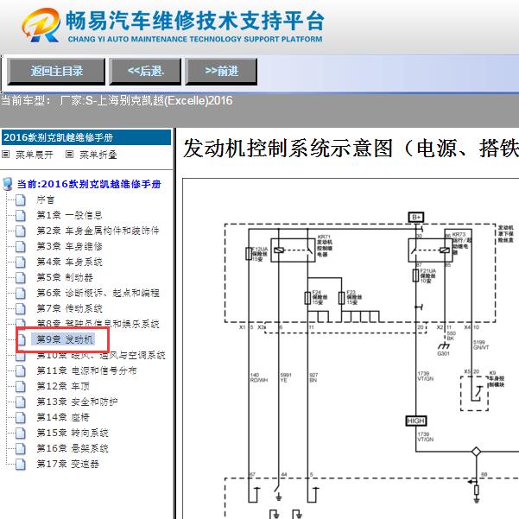519x519 pixels.
Task: Open the 序言 tree item
Action: pos(46,199)
